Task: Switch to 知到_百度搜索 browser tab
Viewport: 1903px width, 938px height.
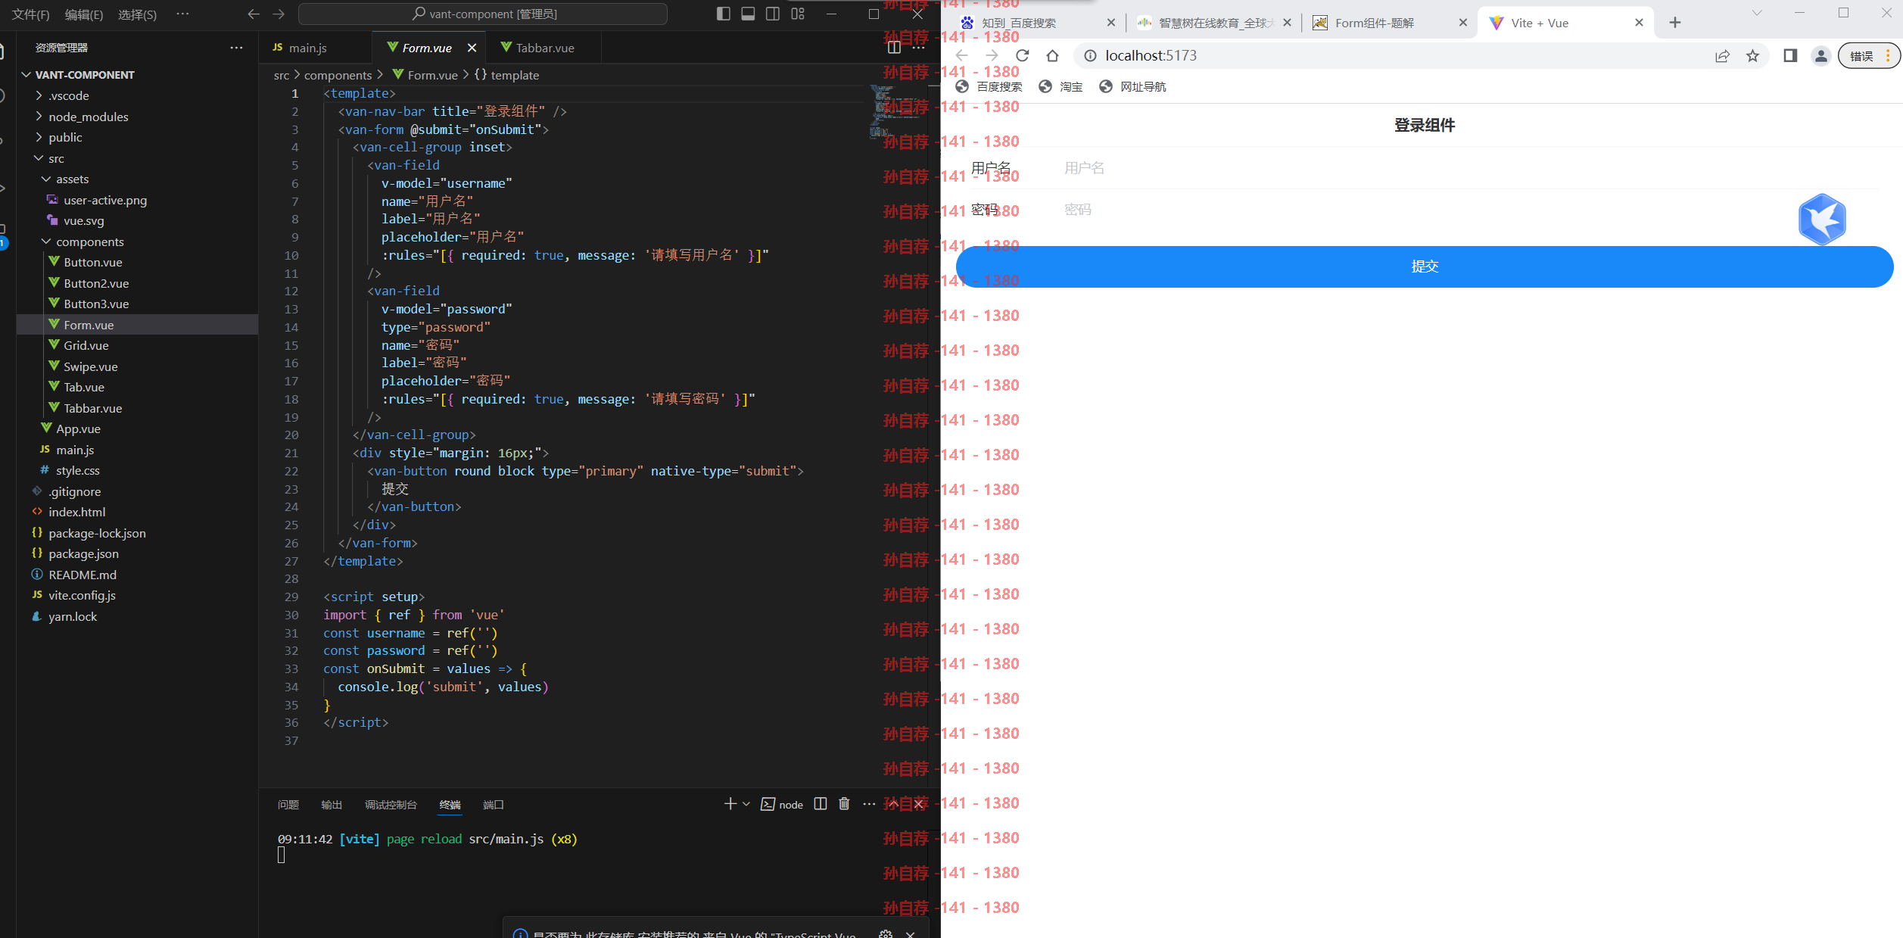Action: point(1039,23)
